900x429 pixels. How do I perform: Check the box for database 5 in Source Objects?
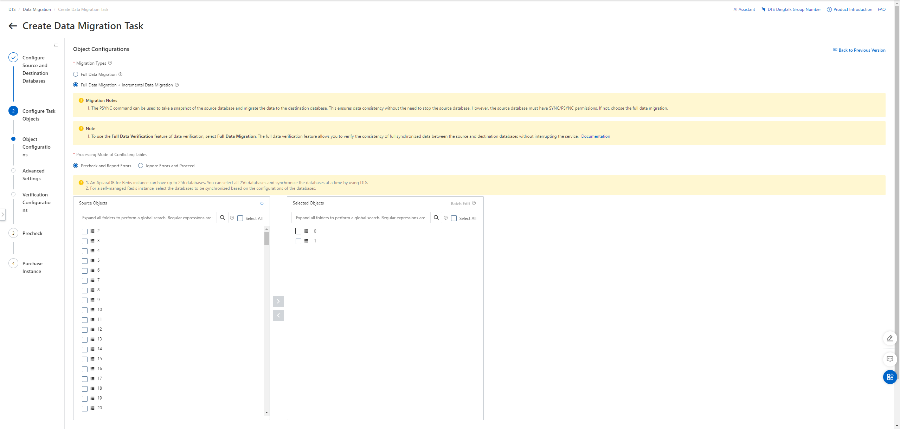click(85, 261)
